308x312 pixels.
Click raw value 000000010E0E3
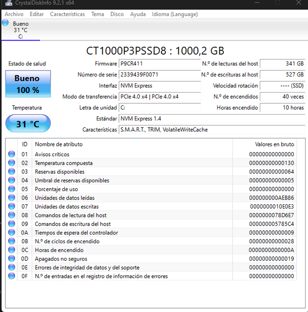tap(272, 207)
